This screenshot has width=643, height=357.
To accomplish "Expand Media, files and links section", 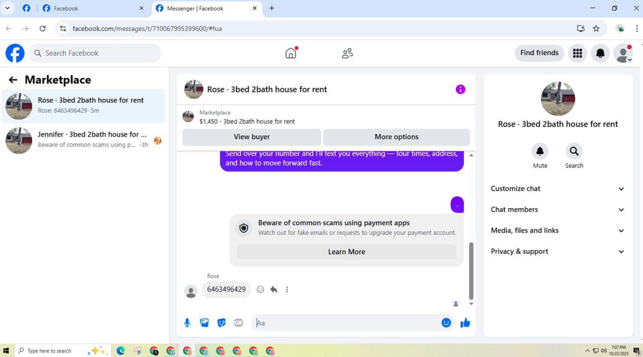I will [557, 230].
